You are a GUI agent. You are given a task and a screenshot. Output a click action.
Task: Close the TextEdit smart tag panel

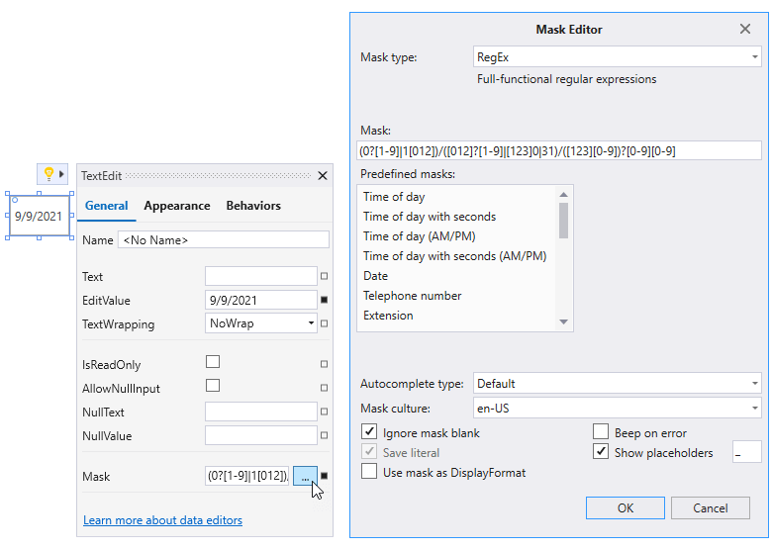tap(322, 175)
